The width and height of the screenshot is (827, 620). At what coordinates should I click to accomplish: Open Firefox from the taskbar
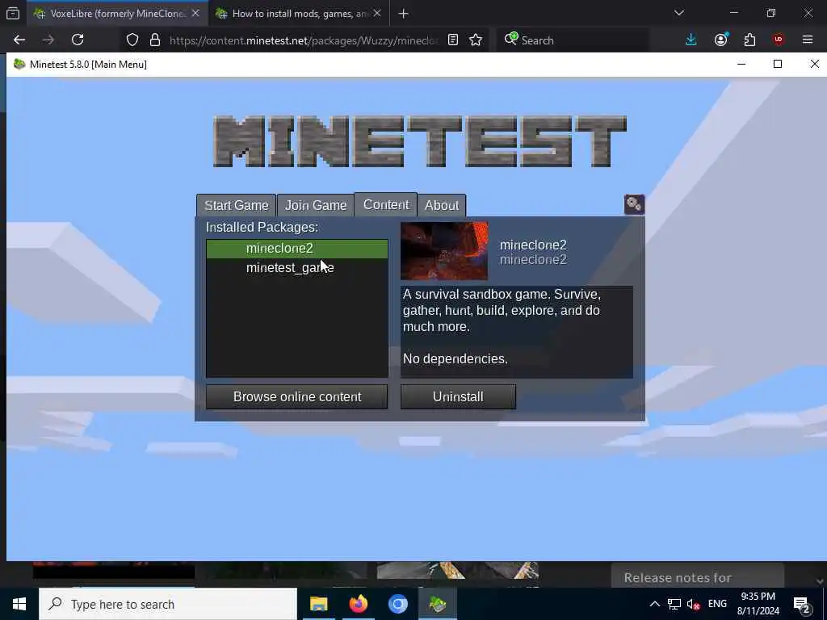click(x=358, y=604)
